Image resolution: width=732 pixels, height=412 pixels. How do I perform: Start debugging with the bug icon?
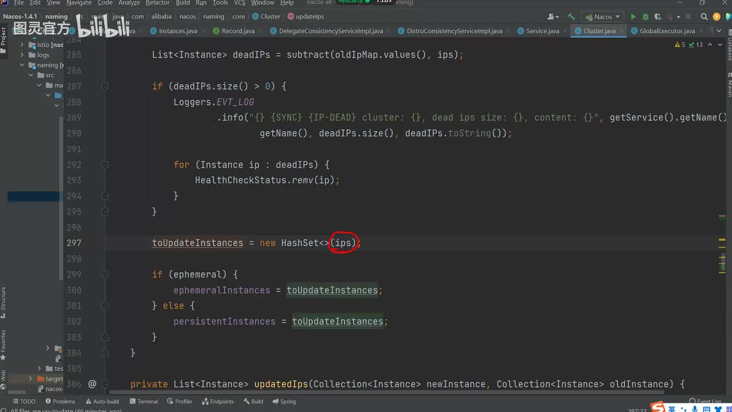[x=646, y=17]
